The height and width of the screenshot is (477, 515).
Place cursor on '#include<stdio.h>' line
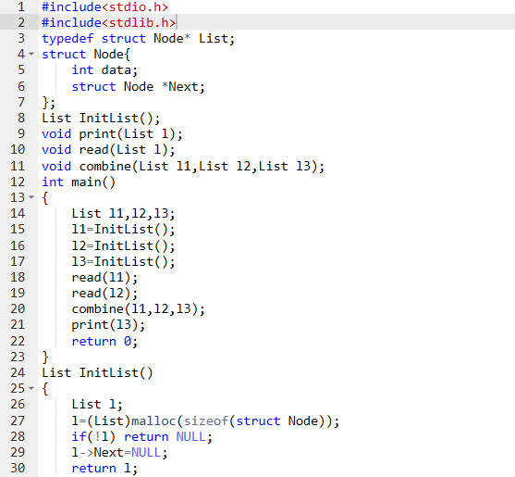tap(105, 6)
